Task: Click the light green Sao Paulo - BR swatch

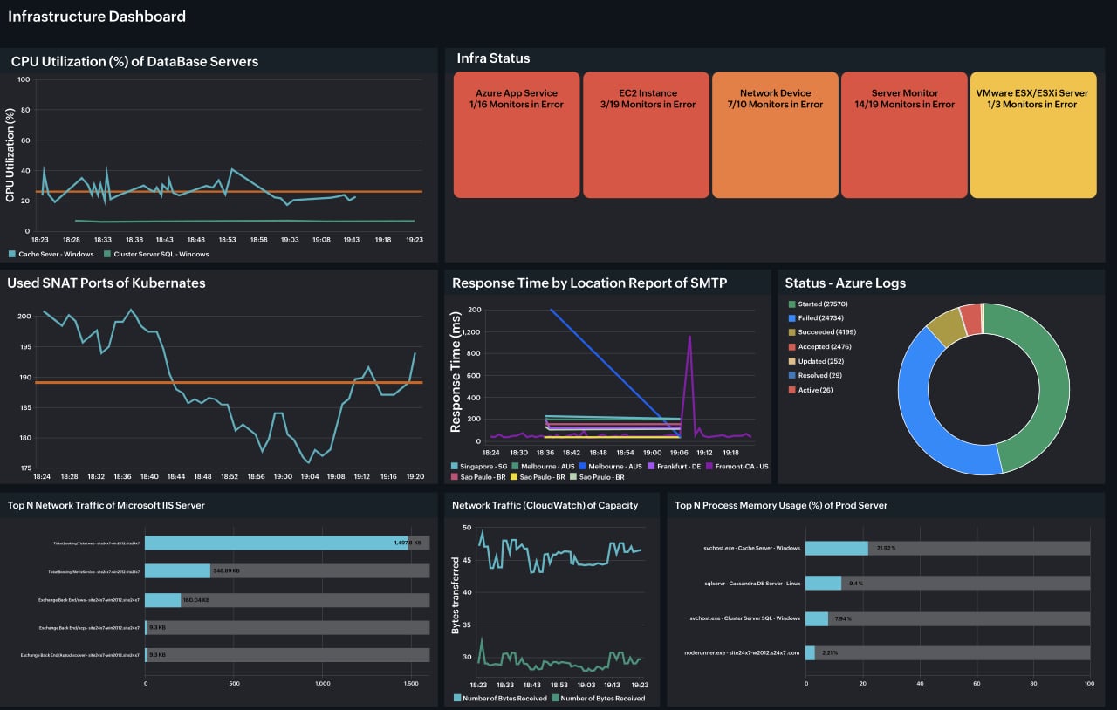Action: point(572,477)
